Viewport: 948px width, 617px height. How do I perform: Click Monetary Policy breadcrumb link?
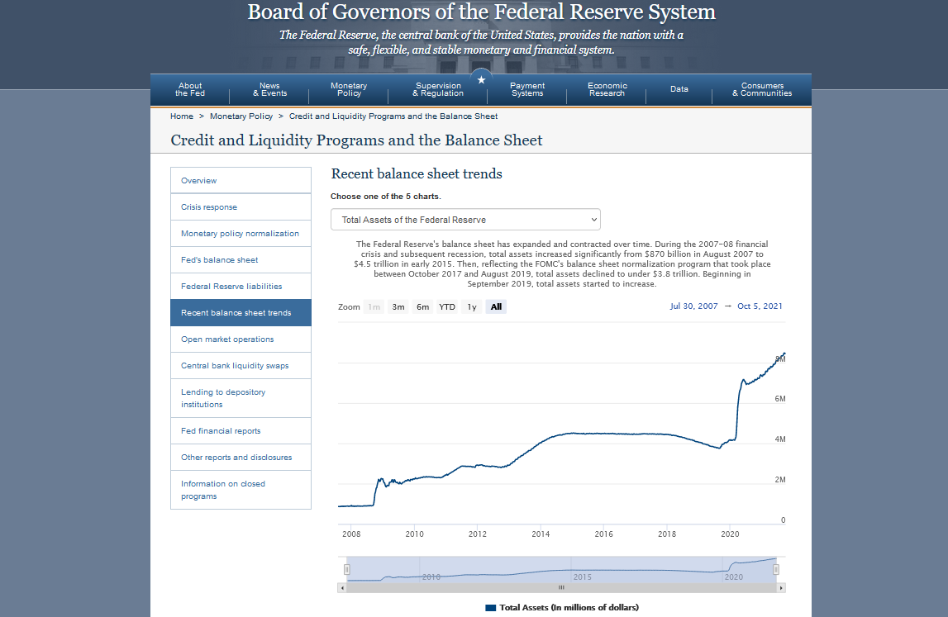pyautogui.click(x=241, y=116)
